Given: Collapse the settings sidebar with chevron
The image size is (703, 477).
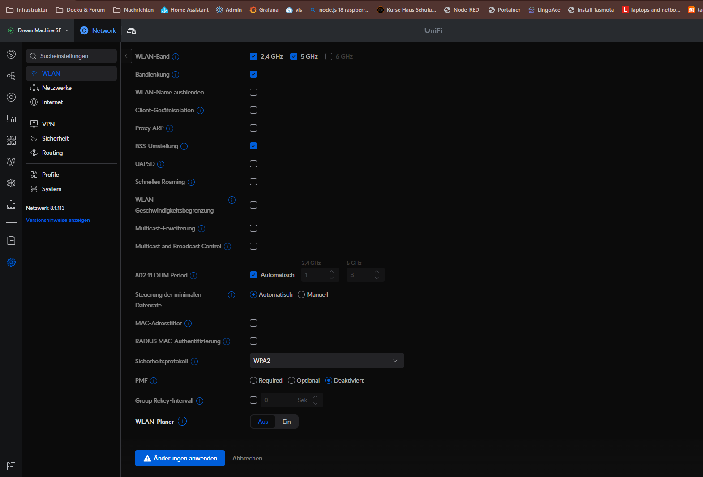Looking at the screenshot, I should tap(126, 56).
